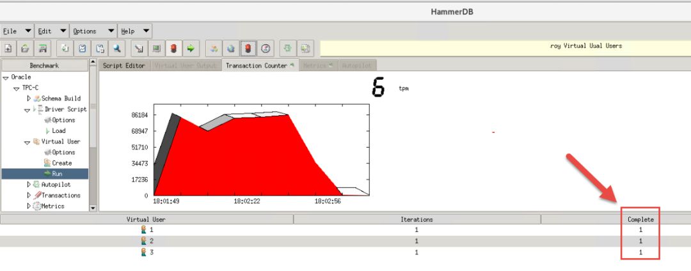
Task: Click the Transactions pencil tree icon
Action: coord(38,196)
